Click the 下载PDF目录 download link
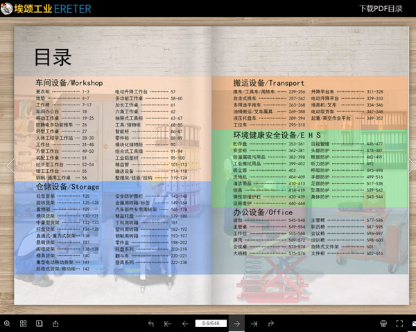Image resolution: width=416 pixels, height=332 pixels. (381, 9)
